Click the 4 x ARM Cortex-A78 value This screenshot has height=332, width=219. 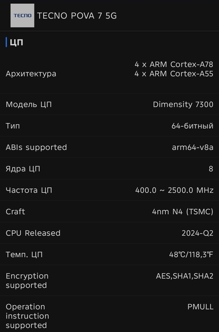174,64
